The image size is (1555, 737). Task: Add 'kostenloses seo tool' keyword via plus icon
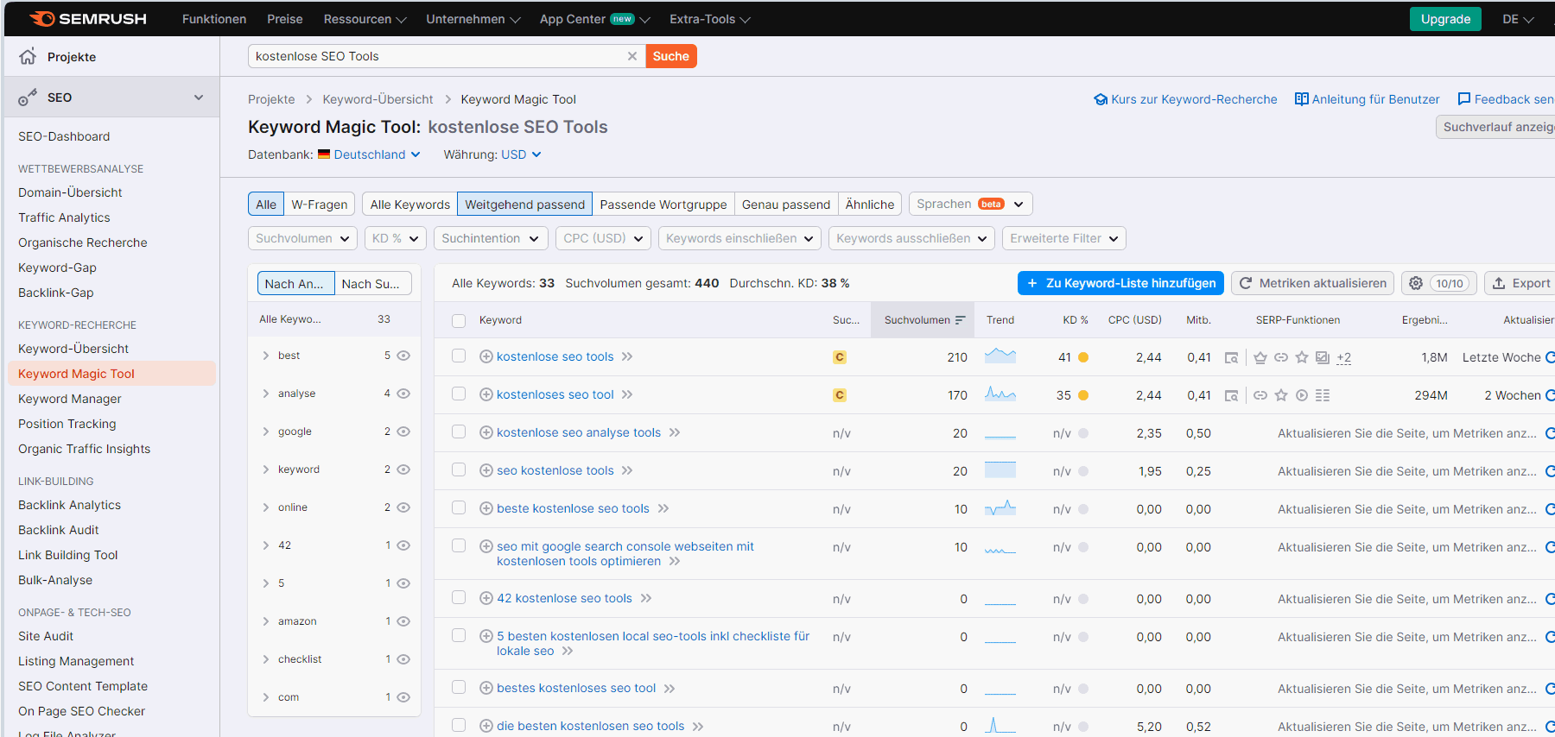pos(486,394)
